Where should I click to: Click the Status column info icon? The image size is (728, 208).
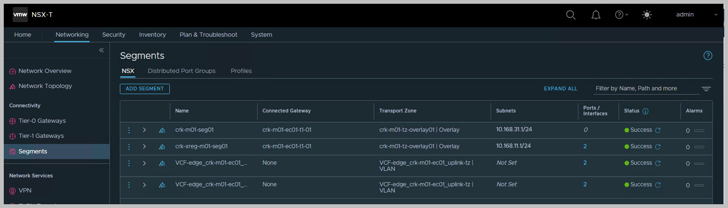(x=645, y=111)
